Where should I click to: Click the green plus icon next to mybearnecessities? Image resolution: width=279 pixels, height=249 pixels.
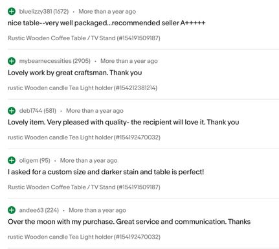(x=12, y=61)
